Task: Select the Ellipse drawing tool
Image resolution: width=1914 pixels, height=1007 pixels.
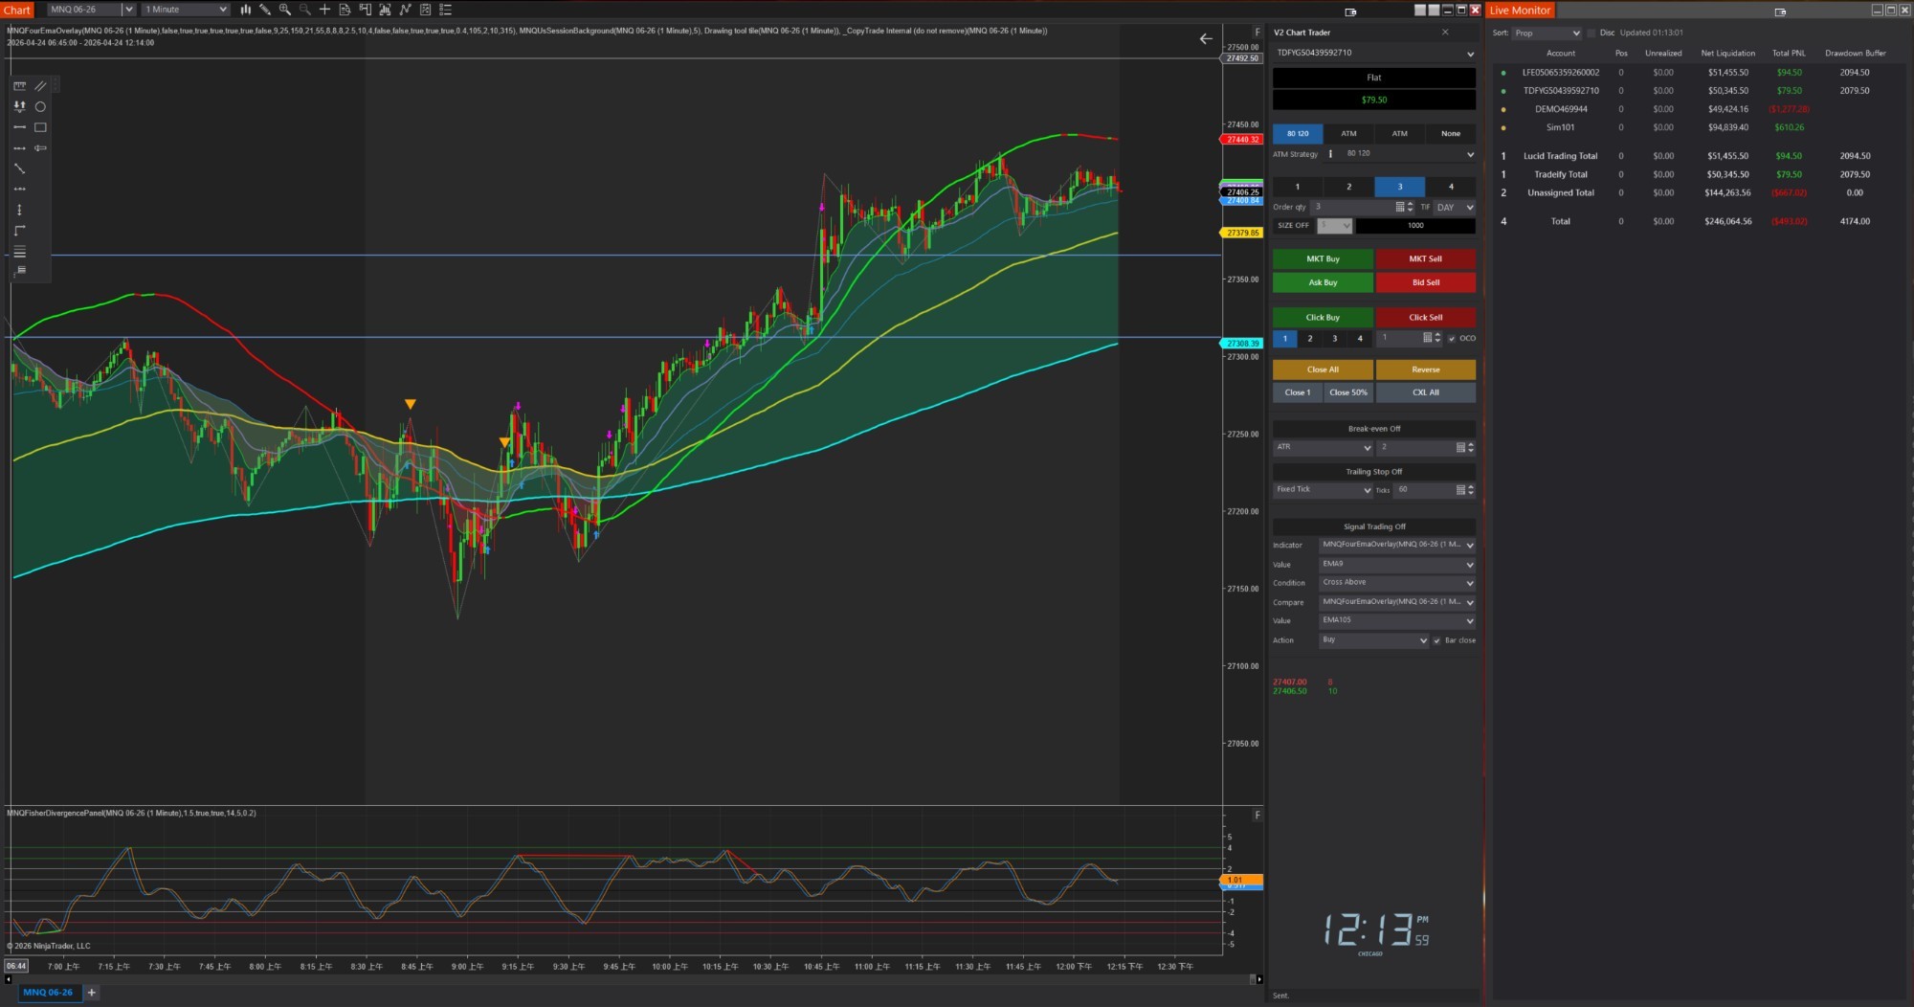Action: (40, 107)
